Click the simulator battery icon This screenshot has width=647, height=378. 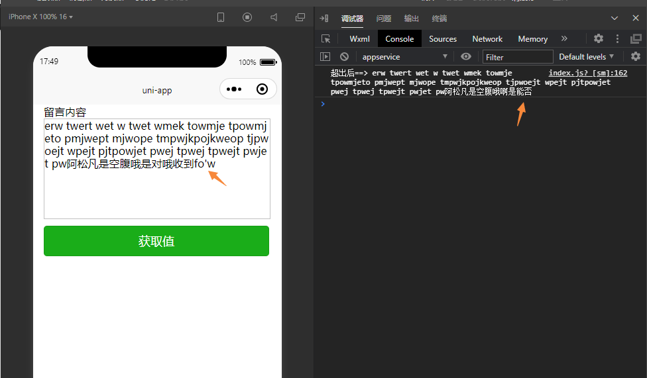[268, 62]
